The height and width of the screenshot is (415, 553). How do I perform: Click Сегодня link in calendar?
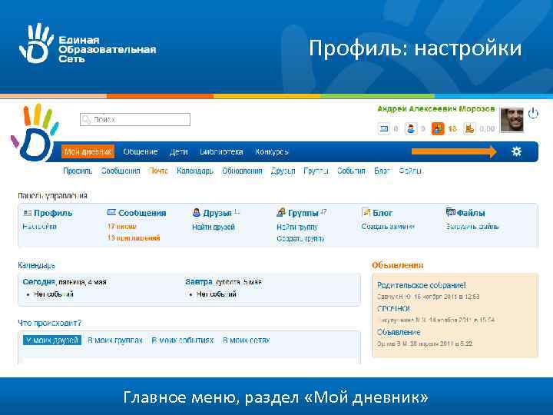[x=39, y=282]
